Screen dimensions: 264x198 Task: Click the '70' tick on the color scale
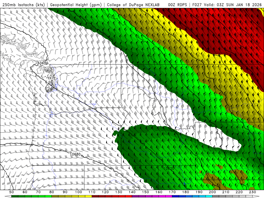(38, 192)
